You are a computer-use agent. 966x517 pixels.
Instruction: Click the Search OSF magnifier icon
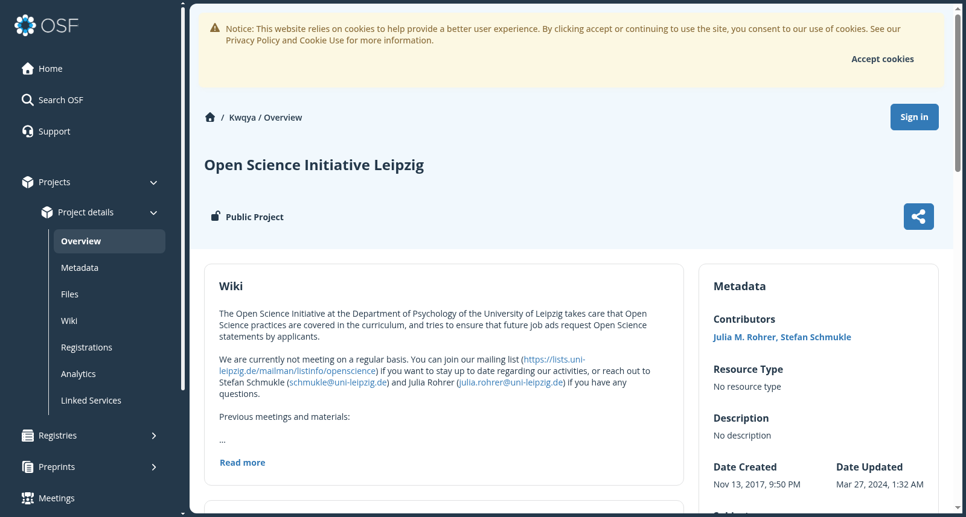coord(28,100)
